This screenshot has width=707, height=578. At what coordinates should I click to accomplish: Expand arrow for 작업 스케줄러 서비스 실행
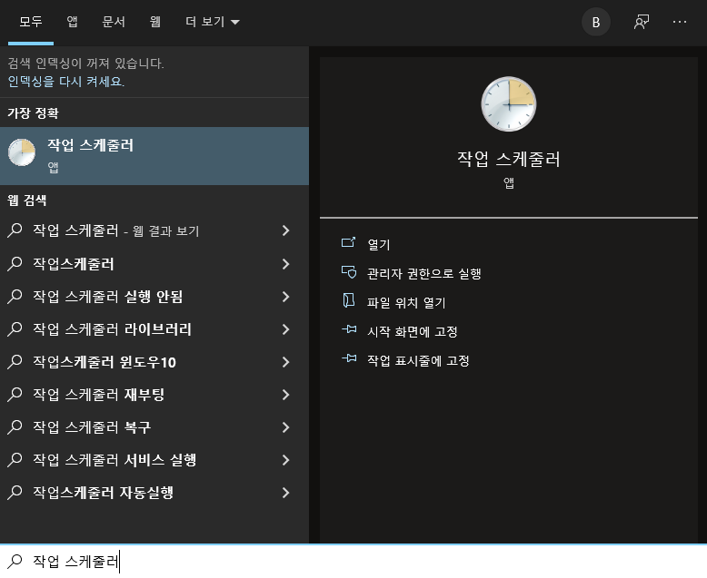[285, 460]
